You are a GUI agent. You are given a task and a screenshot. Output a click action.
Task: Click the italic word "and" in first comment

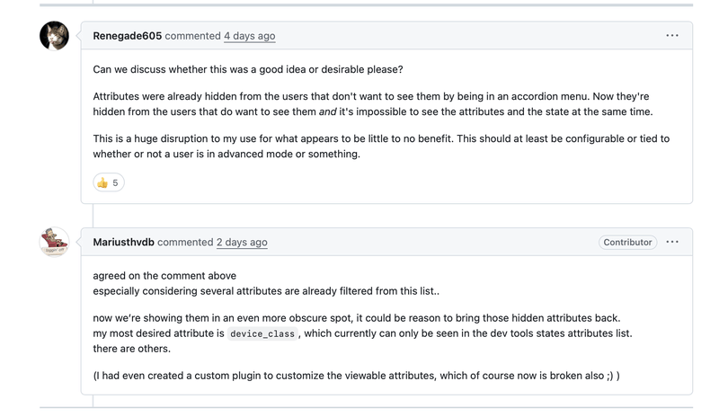(327, 111)
